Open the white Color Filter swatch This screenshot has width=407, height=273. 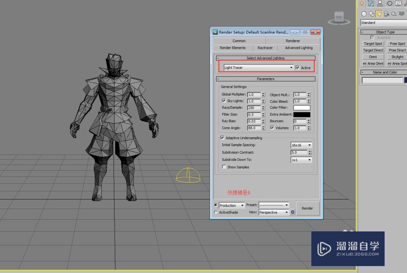click(302, 108)
